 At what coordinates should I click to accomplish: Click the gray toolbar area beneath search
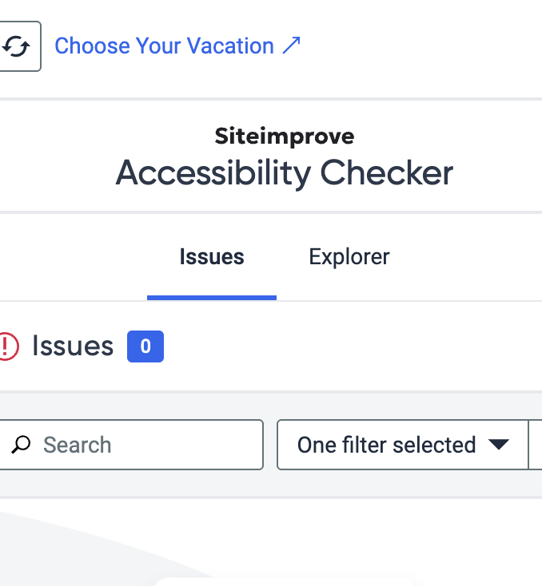coord(271,484)
